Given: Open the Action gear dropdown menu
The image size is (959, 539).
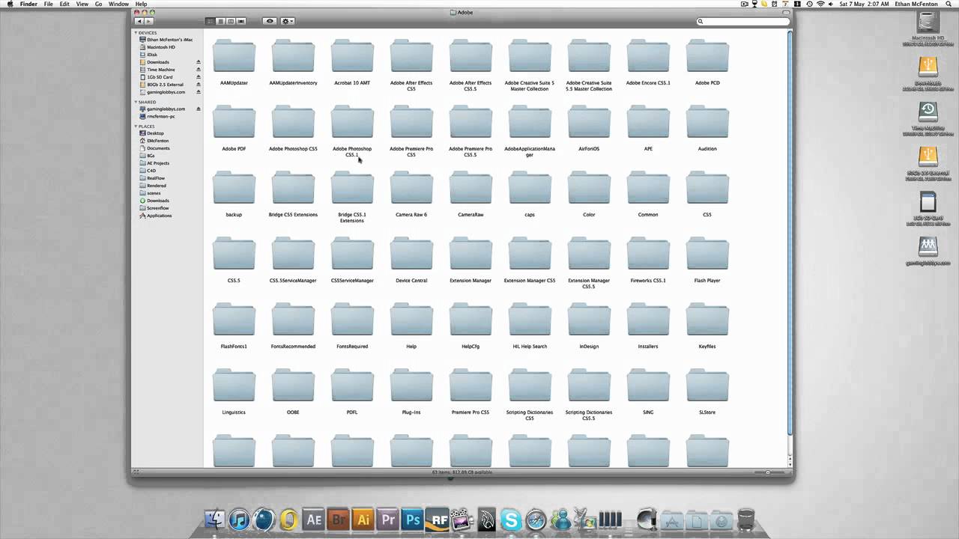Looking at the screenshot, I should tap(288, 21).
